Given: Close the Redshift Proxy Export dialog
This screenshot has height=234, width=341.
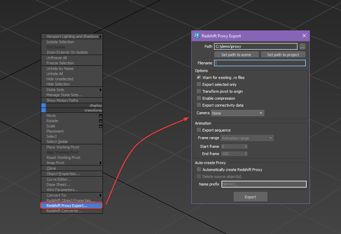Looking at the screenshot, I should click(304, 36).
